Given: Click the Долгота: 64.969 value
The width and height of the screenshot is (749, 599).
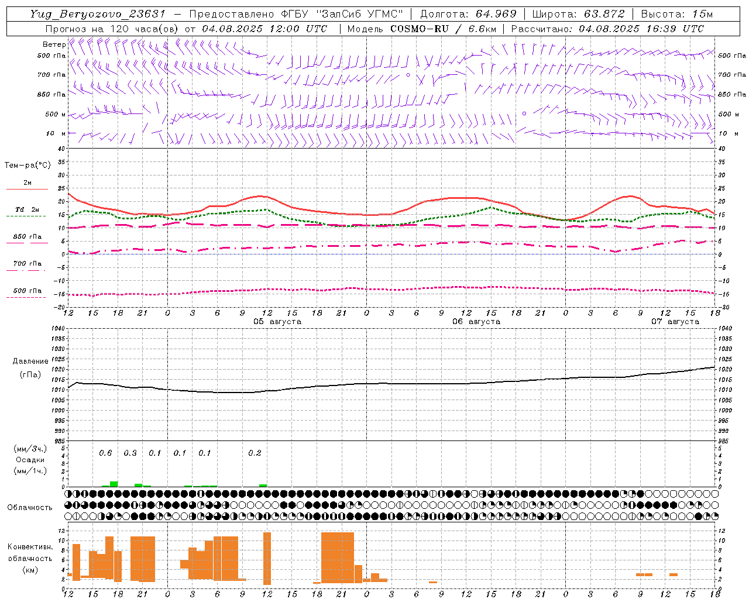Looking at the screenshot, I should pyautogui.click(x=468, y=14).
